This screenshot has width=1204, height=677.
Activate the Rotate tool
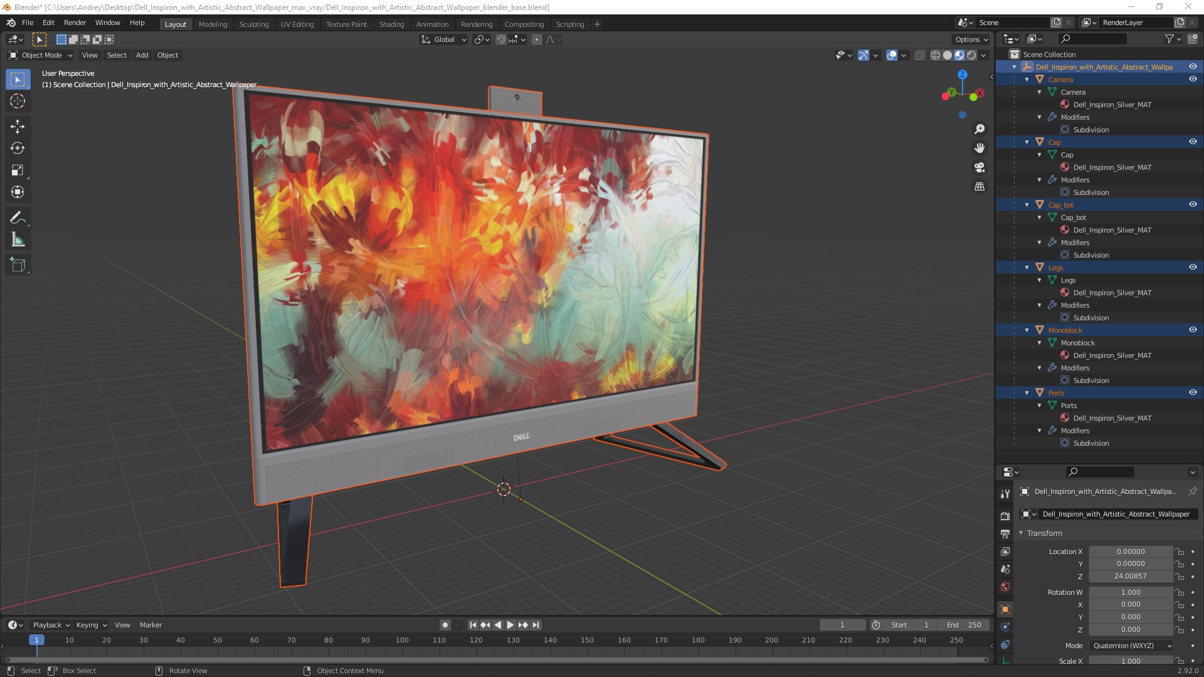(x=18, y=148)
